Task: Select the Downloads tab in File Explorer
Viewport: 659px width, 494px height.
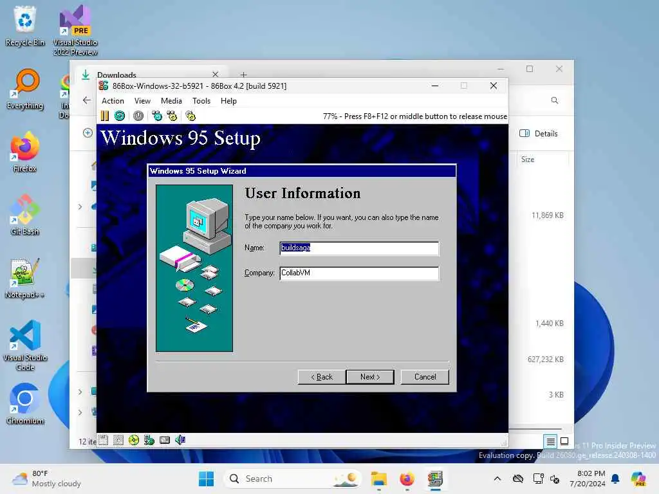Action: (150, 75)
